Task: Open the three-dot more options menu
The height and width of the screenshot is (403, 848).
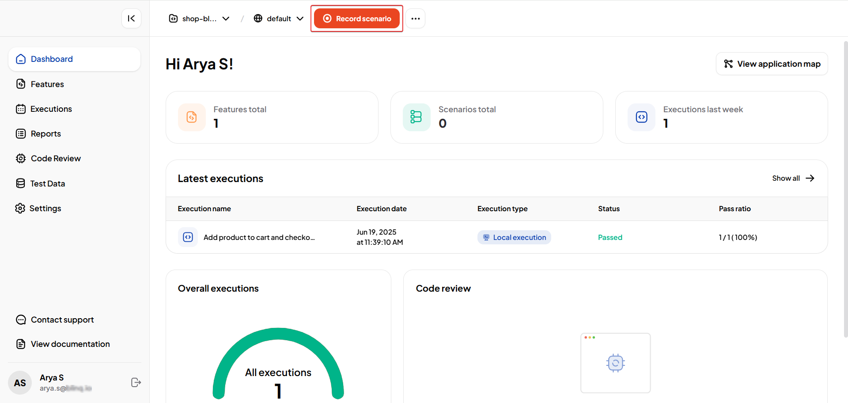Action: 415,19
